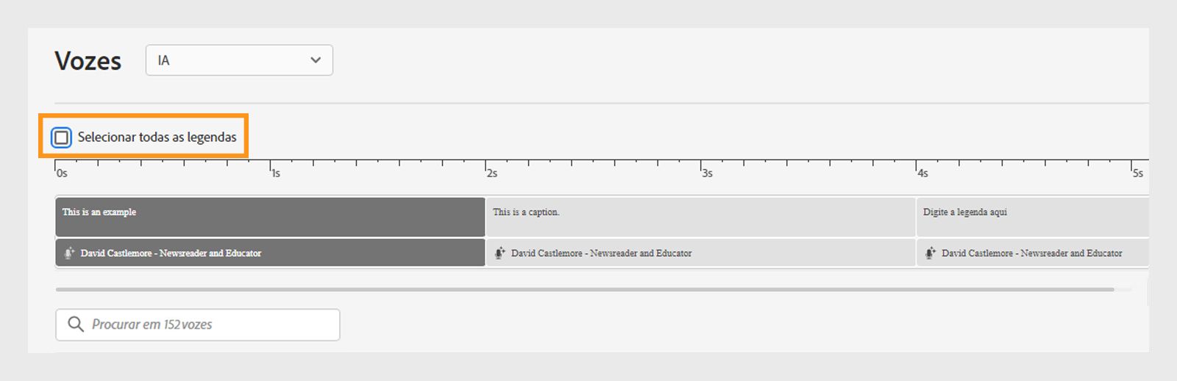1177x381 pixels.
Task: Click the 4s mark on the timeline ruler
Action: (x=921, y=172)
